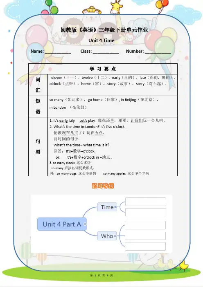Screen dimensions: 203x287
Task: Select the 'Who' mind map node
Action: (107, 236)
